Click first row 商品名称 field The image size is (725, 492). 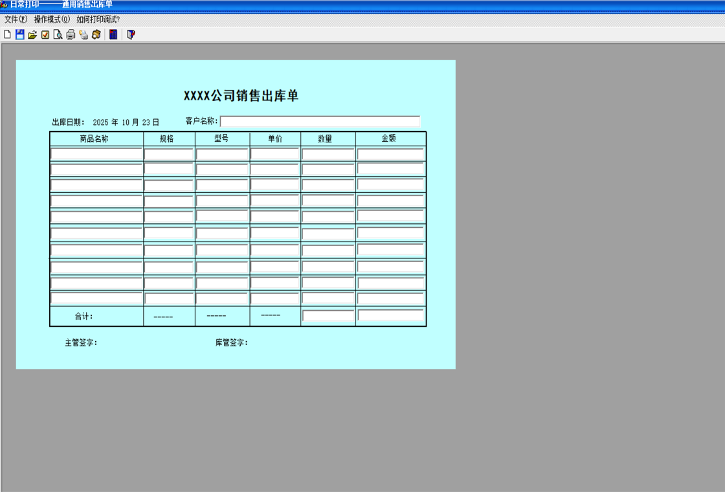coord(96,154)
